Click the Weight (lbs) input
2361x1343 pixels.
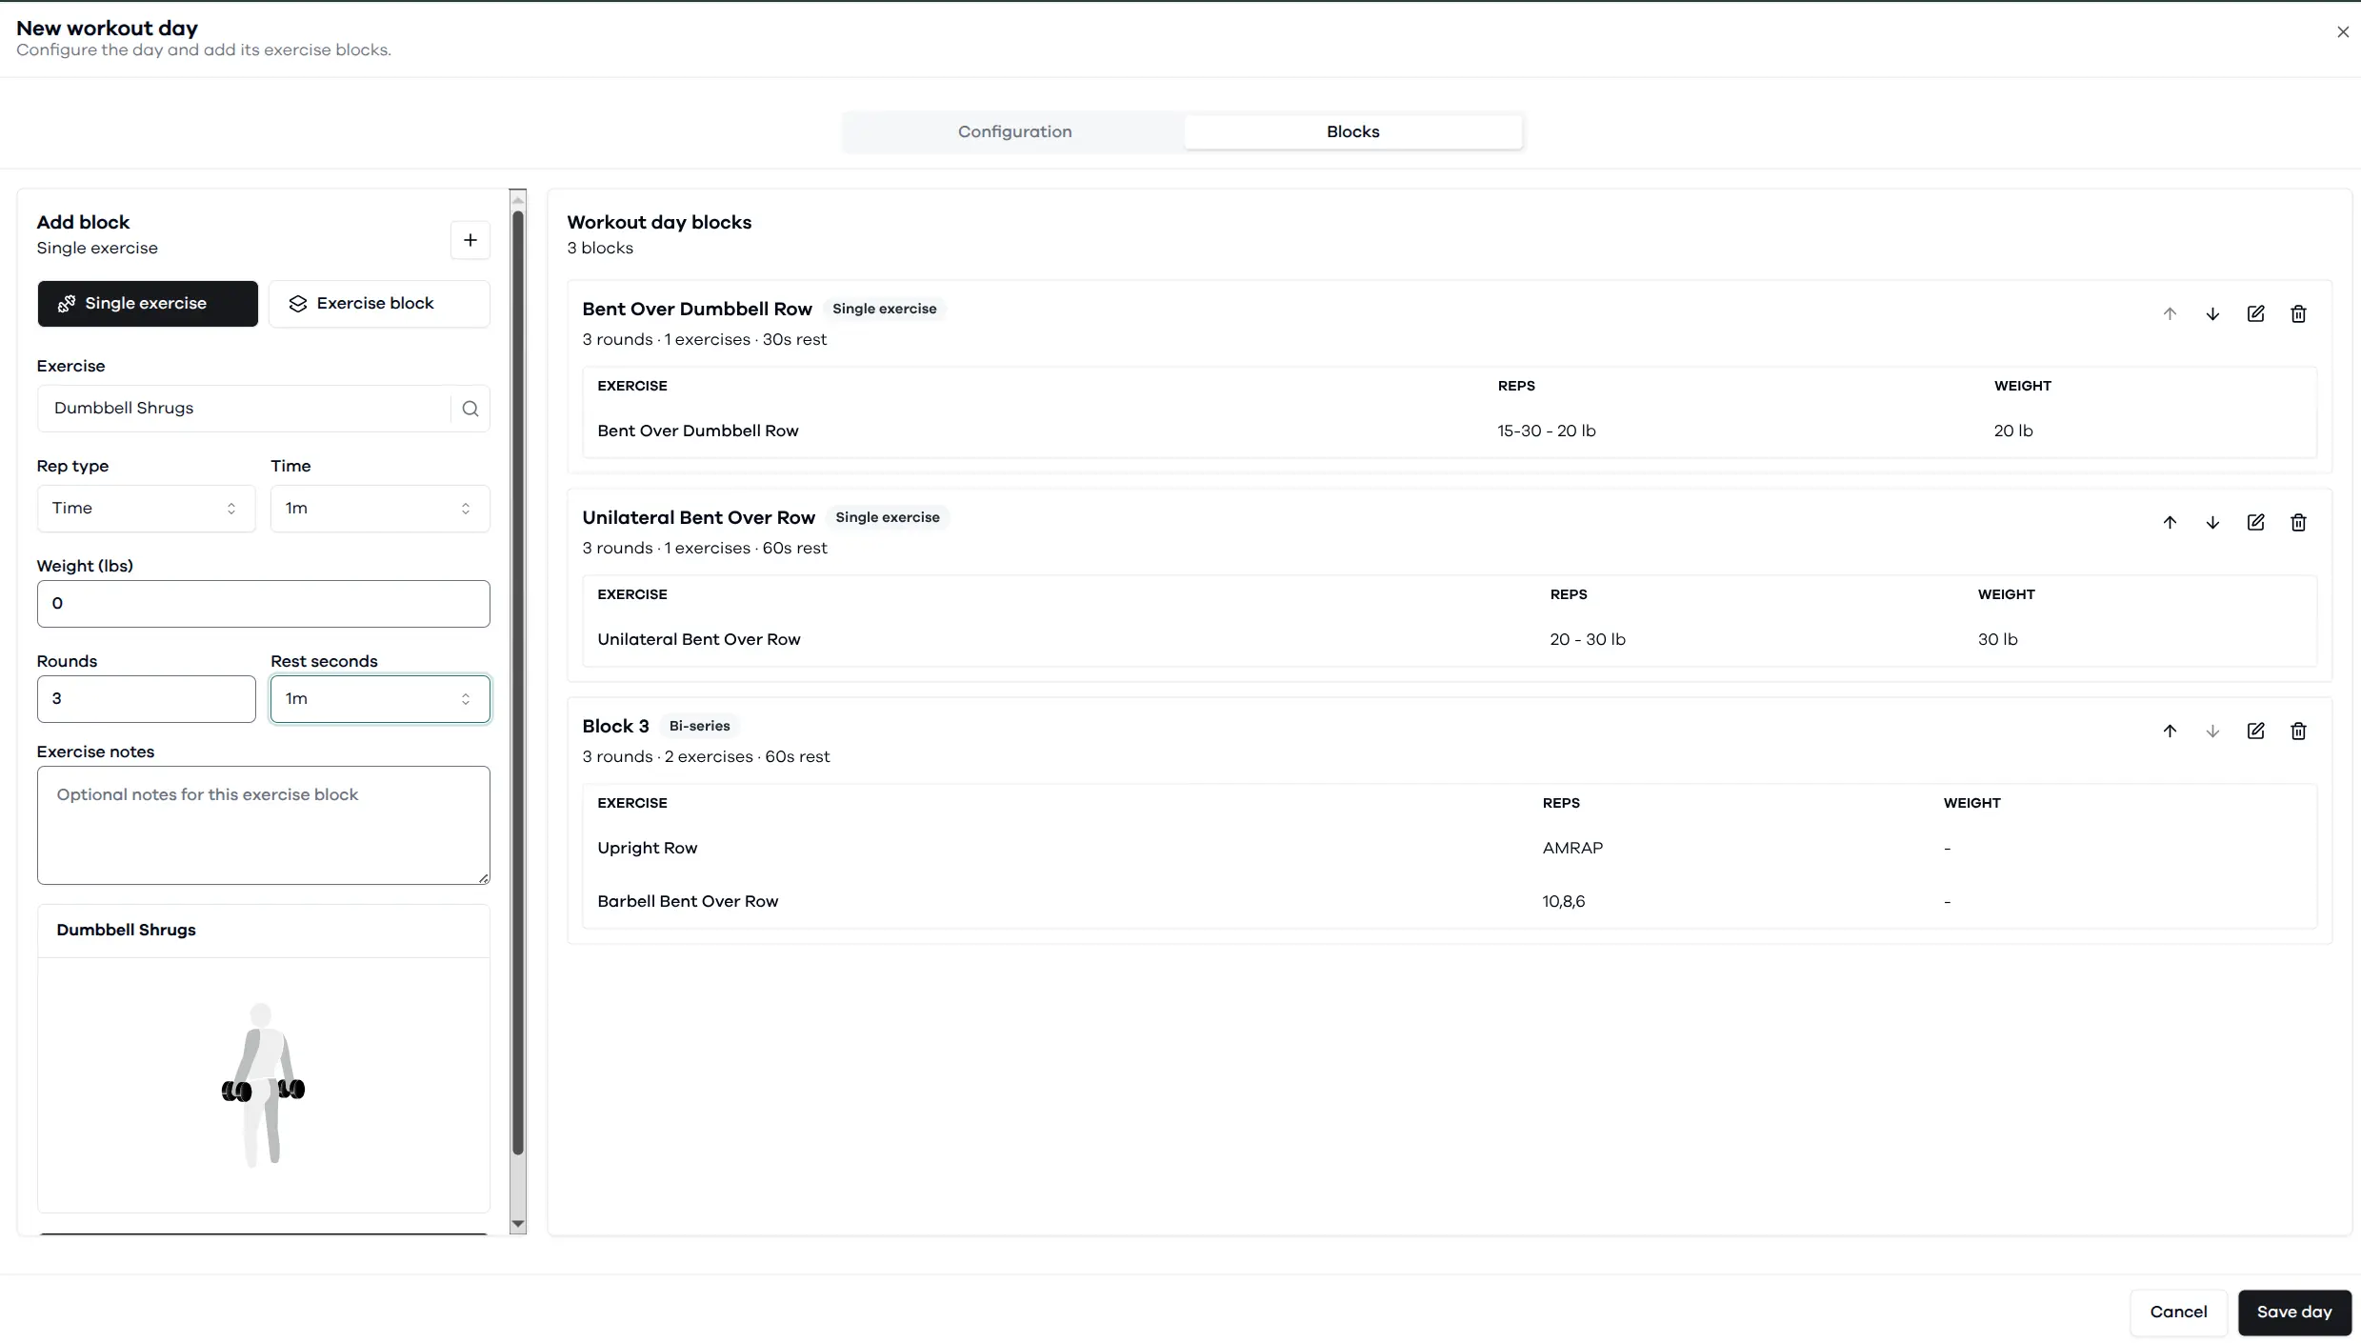point(264,604)
